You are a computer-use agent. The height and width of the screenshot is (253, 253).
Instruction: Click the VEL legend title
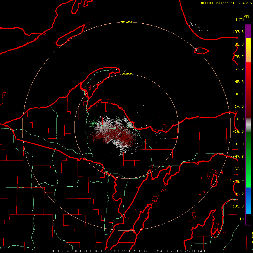coord(247,17)
